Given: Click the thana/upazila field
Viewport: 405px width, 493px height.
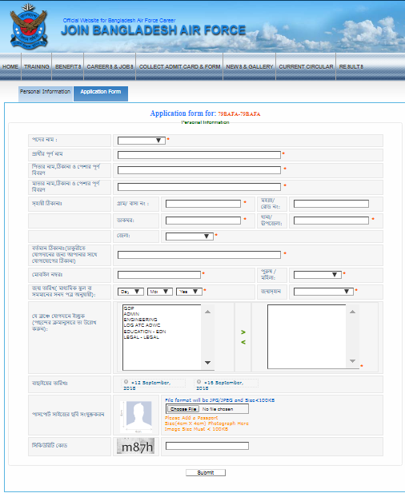Looking at the screenshot, I should 331,221.
